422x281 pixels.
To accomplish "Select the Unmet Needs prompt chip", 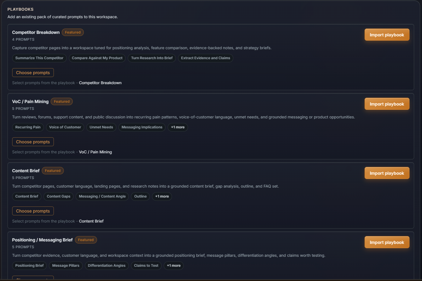I will tap(101, 127).
